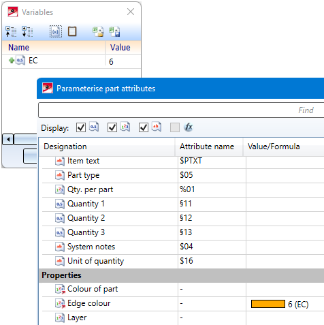Toggle the floating-point attributes display checkbox
Screen dimensions: 324x325
(81, 127)
